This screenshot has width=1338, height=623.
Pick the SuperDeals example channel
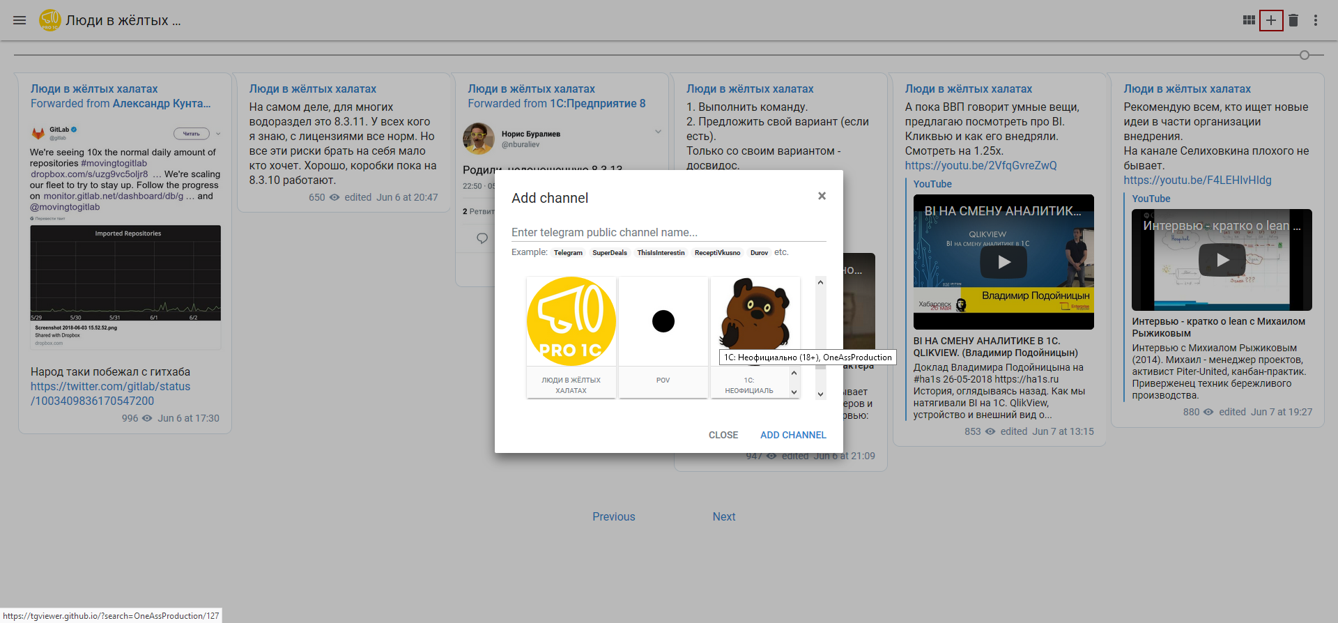610,253
